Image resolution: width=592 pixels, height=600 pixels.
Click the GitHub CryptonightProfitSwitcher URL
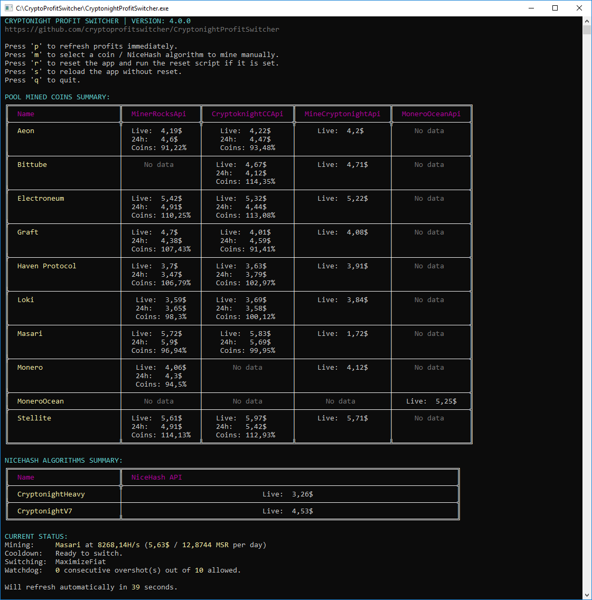(142, 30)
